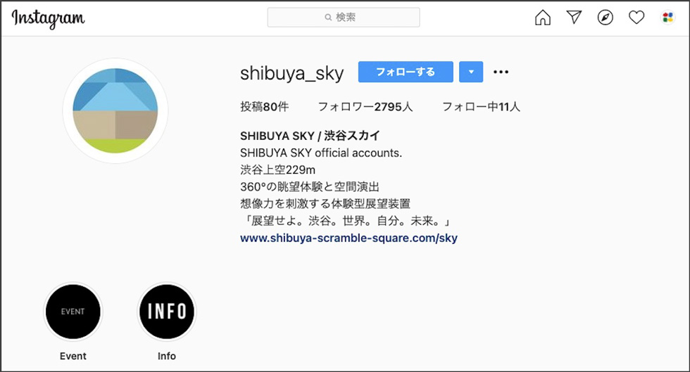
Task: Open the EVENT story highlight circle
Action: point(73,312)
